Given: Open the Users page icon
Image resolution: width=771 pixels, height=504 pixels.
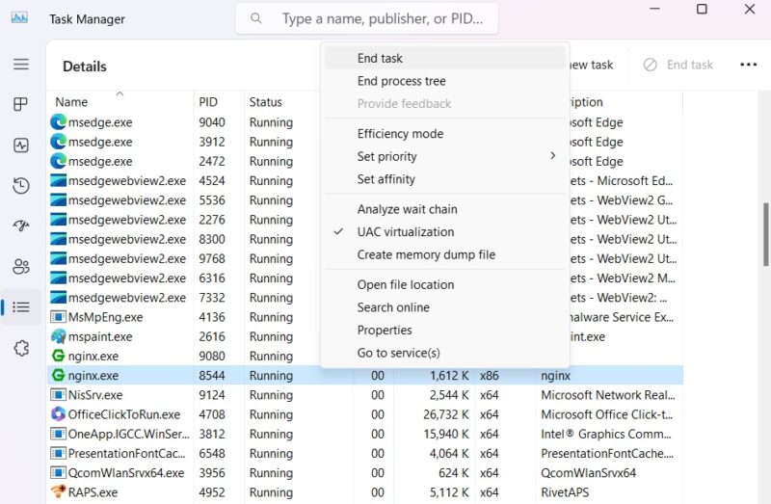Looking at the screenshot, I should pyautogui.click(x=21, y=267).
